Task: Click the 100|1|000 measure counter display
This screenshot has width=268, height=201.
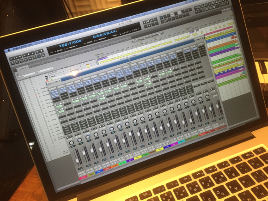Action: pyautogui.click(x=70, y=43)
